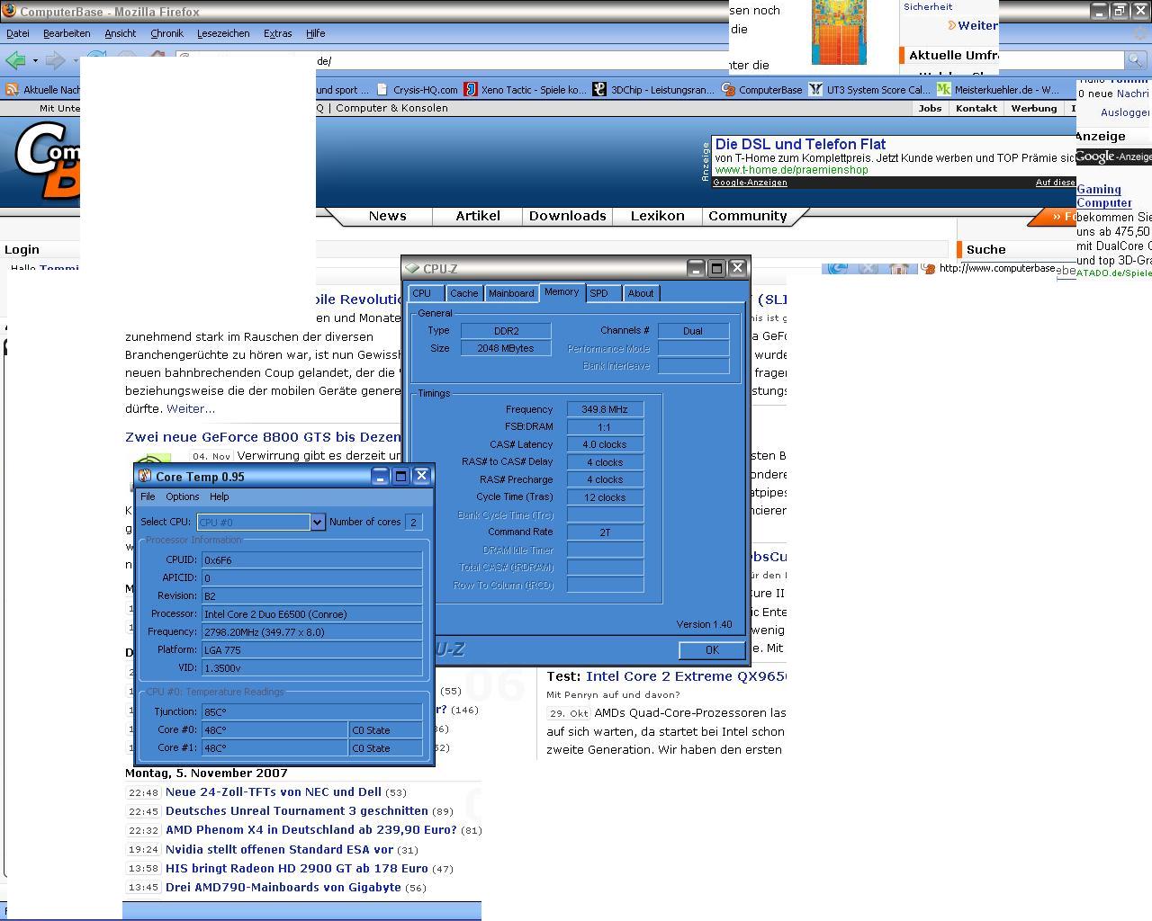Switch to the Mainboard tab in CPU-Z
The height and width of the screenshot is (921, 1152).
pos(511,293)
